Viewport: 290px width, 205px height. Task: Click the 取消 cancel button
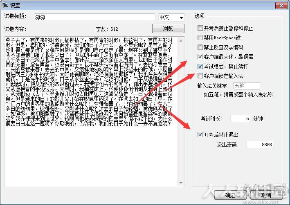click(266, 195)
